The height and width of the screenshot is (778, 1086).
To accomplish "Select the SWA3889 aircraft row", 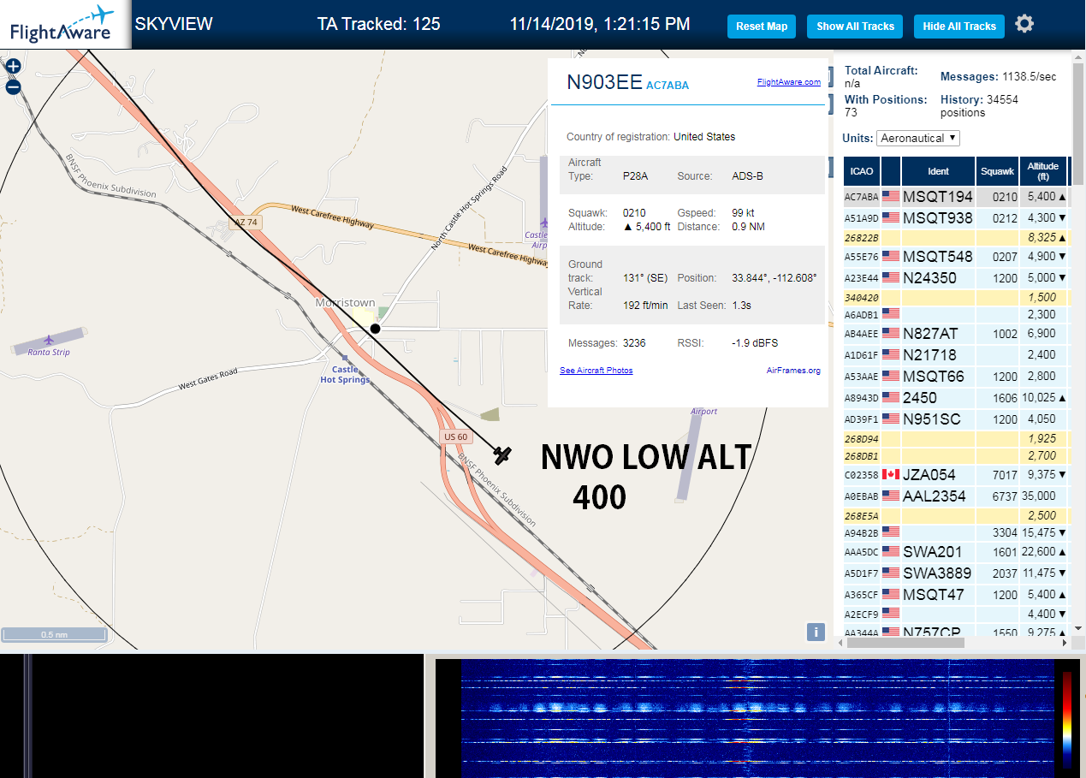I will click(x=956, y=573).
